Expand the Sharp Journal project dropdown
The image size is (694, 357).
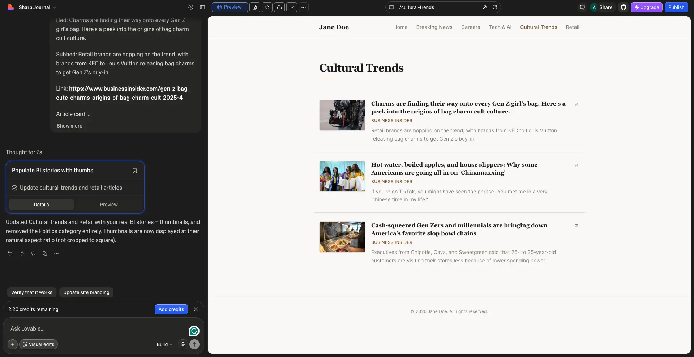(55, 7)
